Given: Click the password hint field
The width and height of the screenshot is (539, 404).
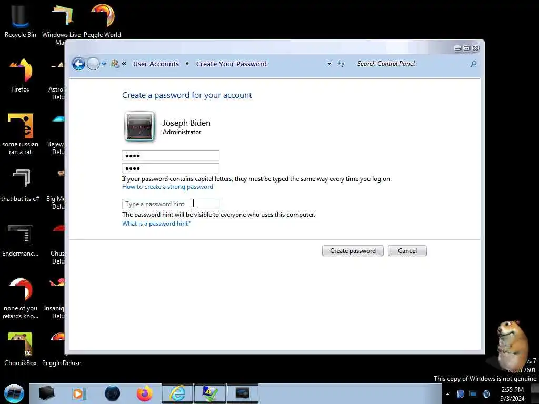Looking at the screenshot, I should point(171,204).
